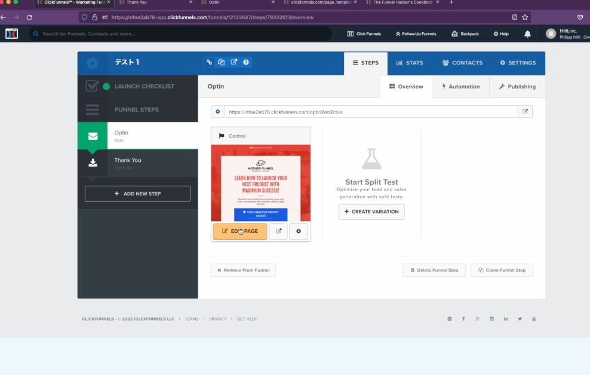Screen dimensions: 590x375
Task: Open the YouTube footer icon
Action: click(534, 319)
